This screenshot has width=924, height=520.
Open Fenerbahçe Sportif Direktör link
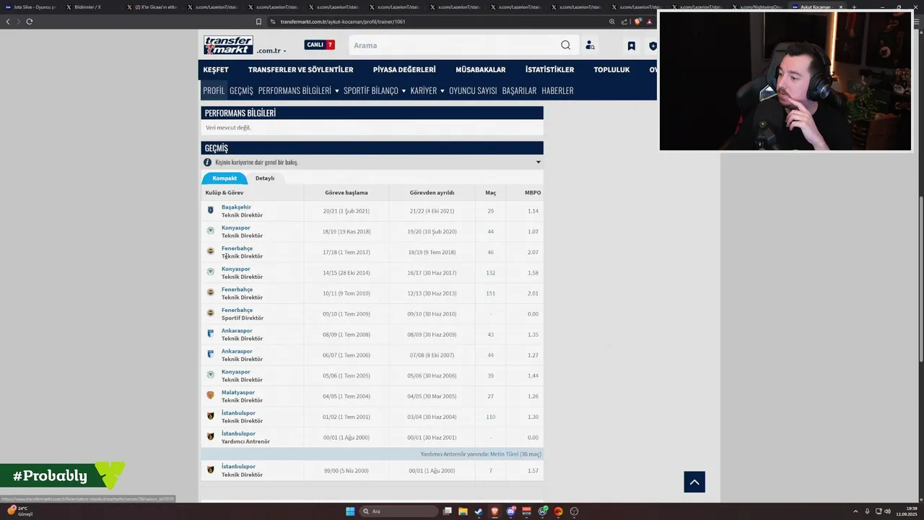click(x=237, y=310)
